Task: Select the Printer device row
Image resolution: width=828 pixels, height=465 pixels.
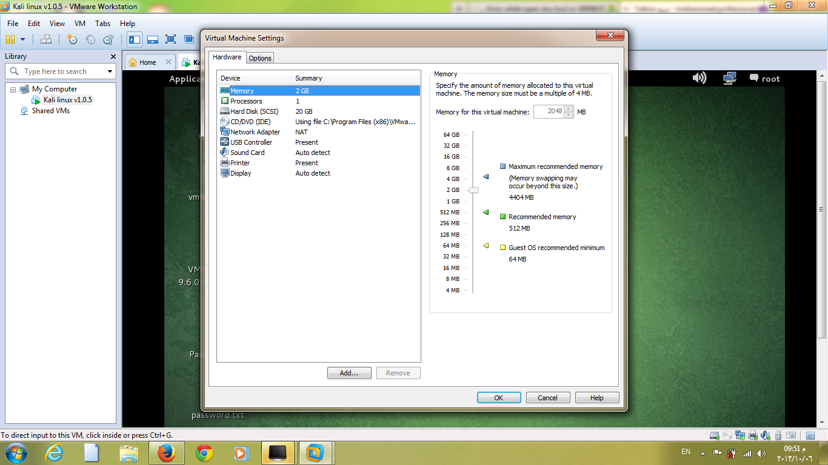Action: click(x=319, y=163)
